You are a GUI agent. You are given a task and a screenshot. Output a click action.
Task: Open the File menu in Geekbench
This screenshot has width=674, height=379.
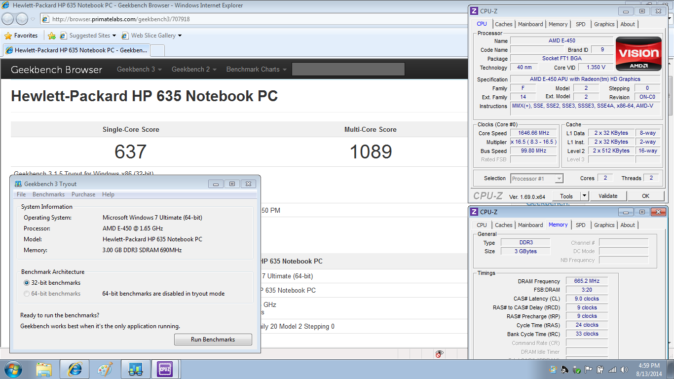click(x=21, y=194)
